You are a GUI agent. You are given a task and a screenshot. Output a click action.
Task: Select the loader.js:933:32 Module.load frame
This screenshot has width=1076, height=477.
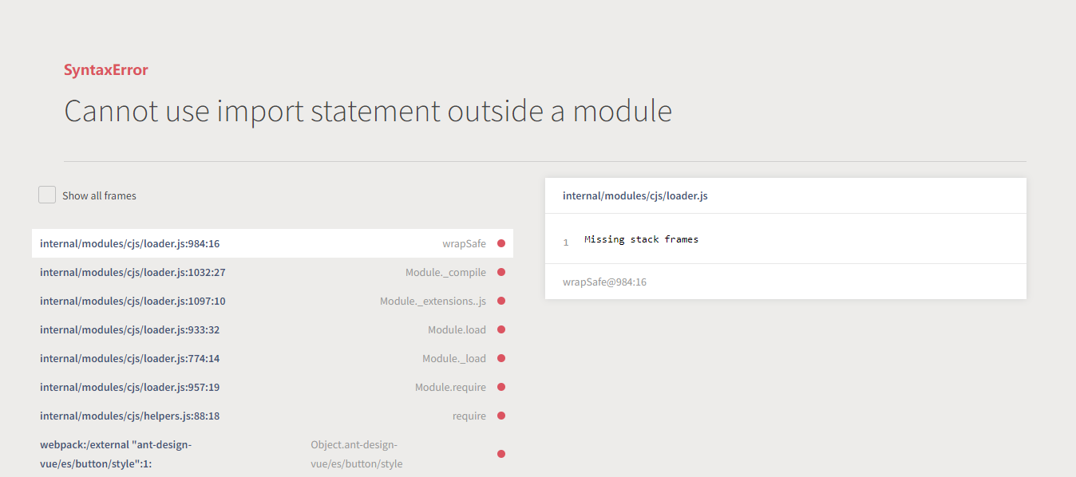click(x=129, y=329)
